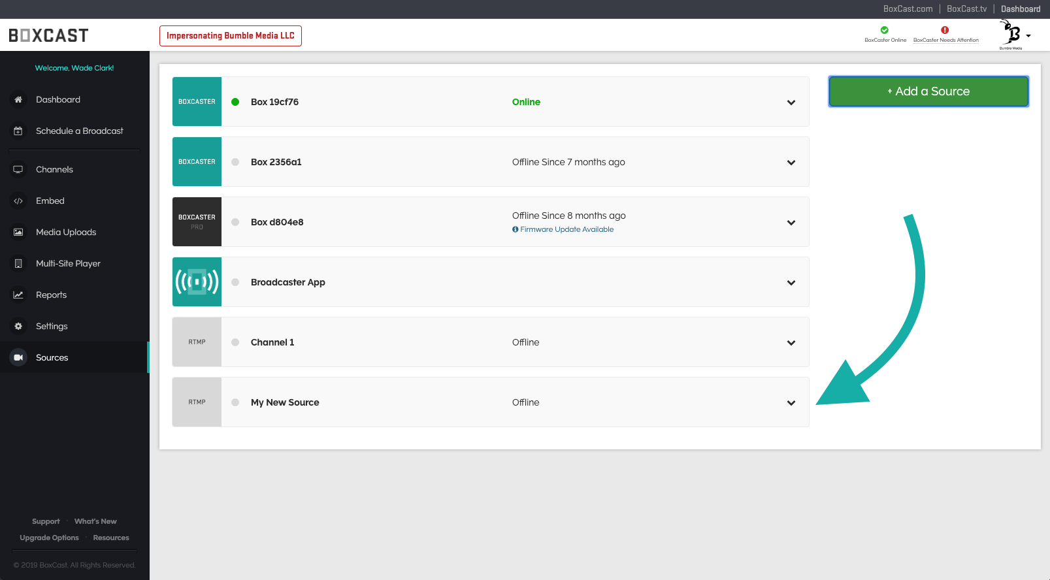Screen dimensions: 1050x580
Task: Click the Channels monitor icon
Action: tap(18, 169)
